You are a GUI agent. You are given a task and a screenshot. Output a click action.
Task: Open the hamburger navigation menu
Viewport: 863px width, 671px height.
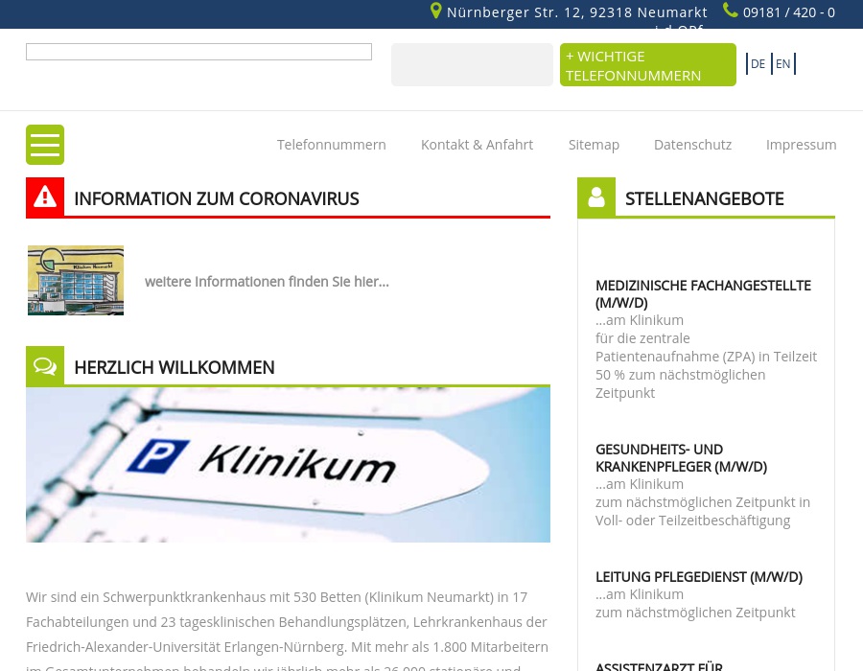[45, 145]
